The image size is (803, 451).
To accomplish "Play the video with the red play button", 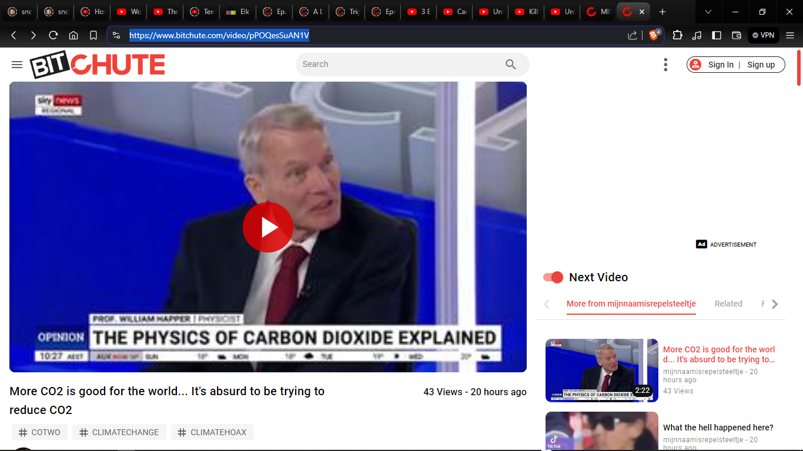I will [x=268, y=227].
